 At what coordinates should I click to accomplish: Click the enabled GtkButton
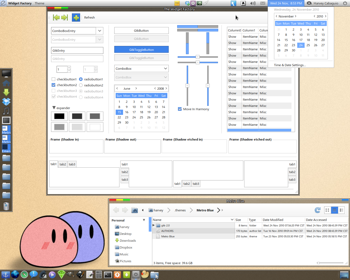(141, 31)
